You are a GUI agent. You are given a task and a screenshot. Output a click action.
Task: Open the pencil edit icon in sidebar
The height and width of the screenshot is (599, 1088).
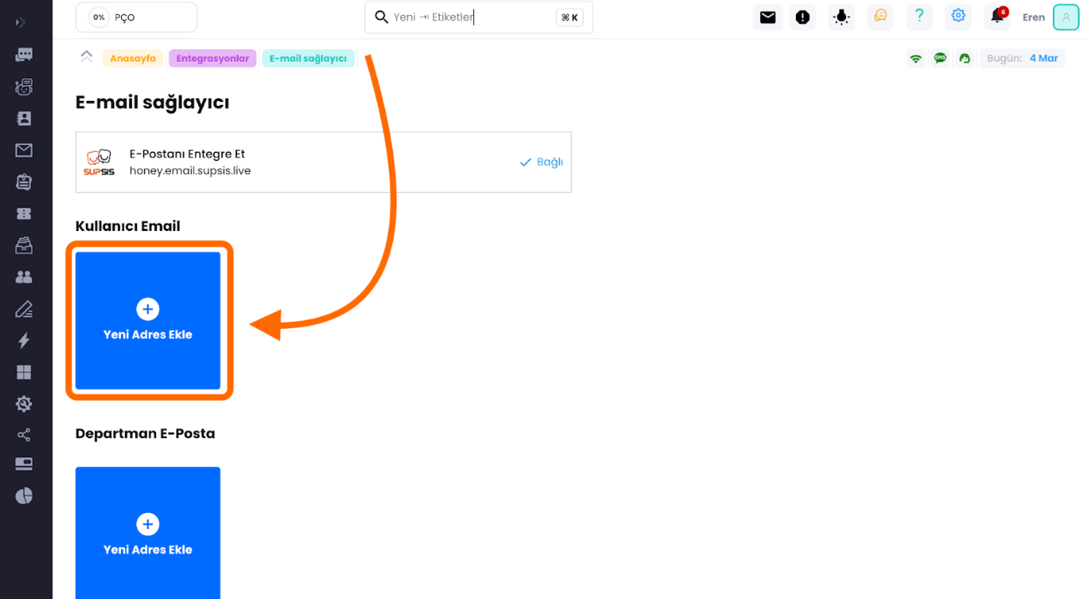(23, 309)
